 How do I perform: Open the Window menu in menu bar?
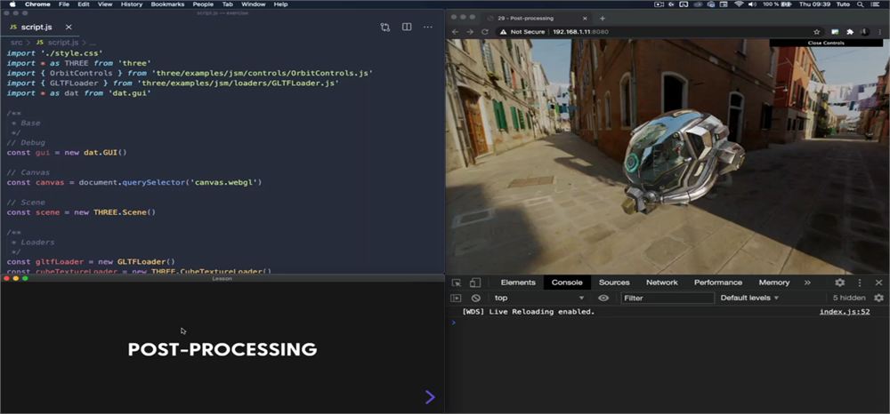[x=253, y=4]
